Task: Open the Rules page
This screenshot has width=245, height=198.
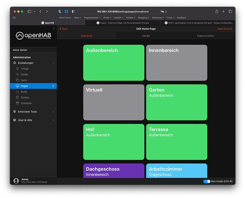Action: tap(24, 91)
